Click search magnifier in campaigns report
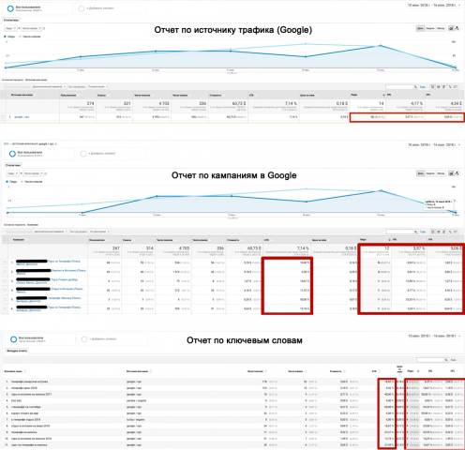The height and width of the screenshot is (450, 465). click(415, 232)
